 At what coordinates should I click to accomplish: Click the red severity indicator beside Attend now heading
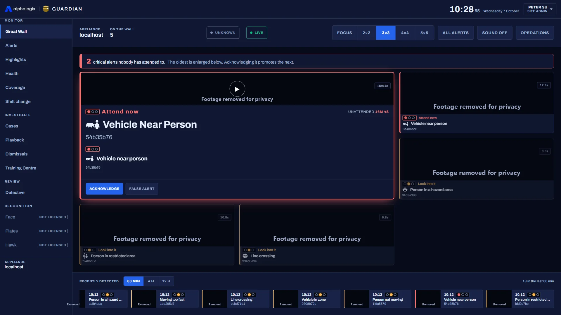92,112
